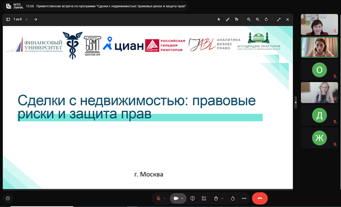Click the Финансовый университет logo on slide
Image resolution: width=341 pixels, height=207 pixels.
pos(34,44)
